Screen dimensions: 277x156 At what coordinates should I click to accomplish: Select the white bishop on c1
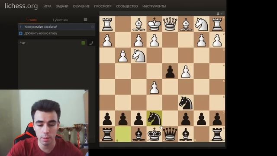pos(186,24)
